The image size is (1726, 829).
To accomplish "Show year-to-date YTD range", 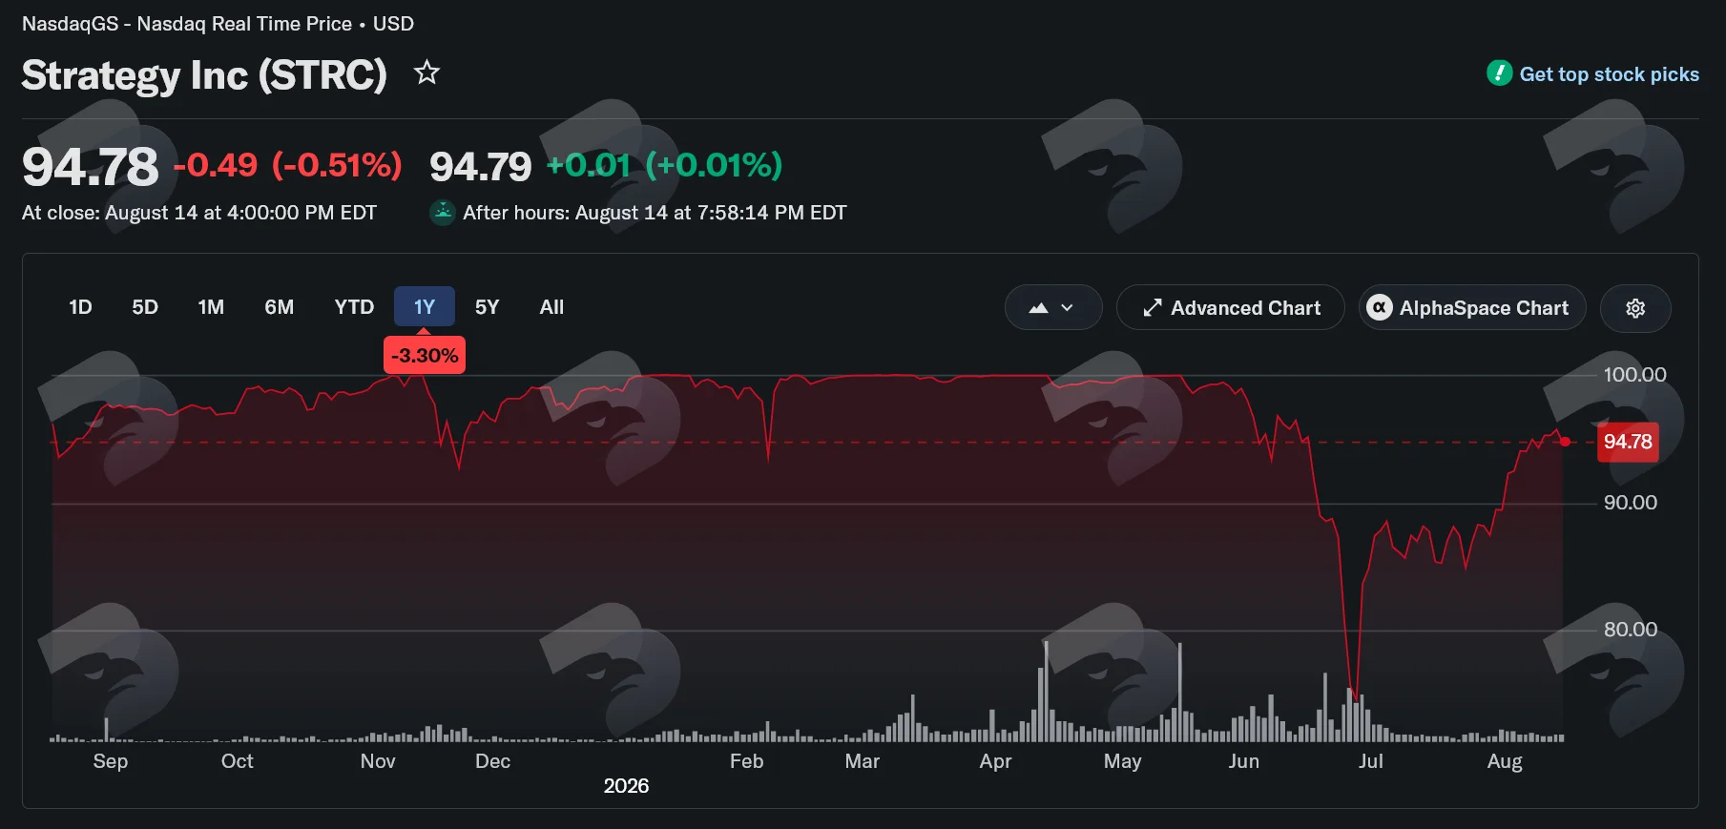I will click(354, 307).
